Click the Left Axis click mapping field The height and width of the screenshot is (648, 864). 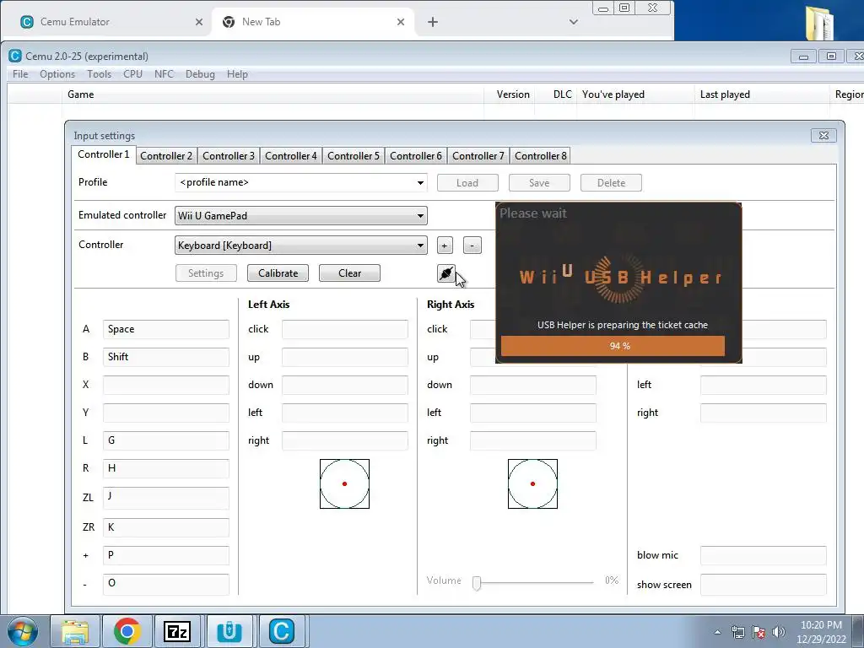[x=345, y=329]
